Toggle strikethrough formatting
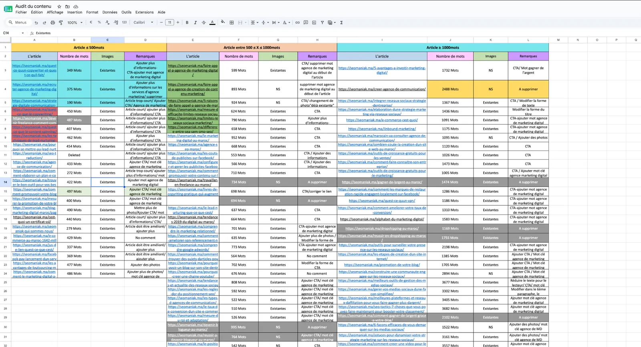This screenshot has height=347, width=641. tap(204, 23)
